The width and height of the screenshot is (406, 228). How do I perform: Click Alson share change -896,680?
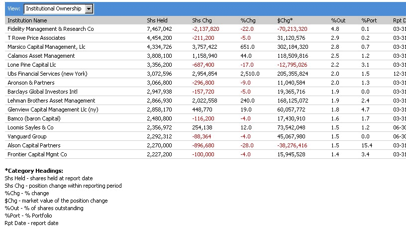(x=203, y=145)
